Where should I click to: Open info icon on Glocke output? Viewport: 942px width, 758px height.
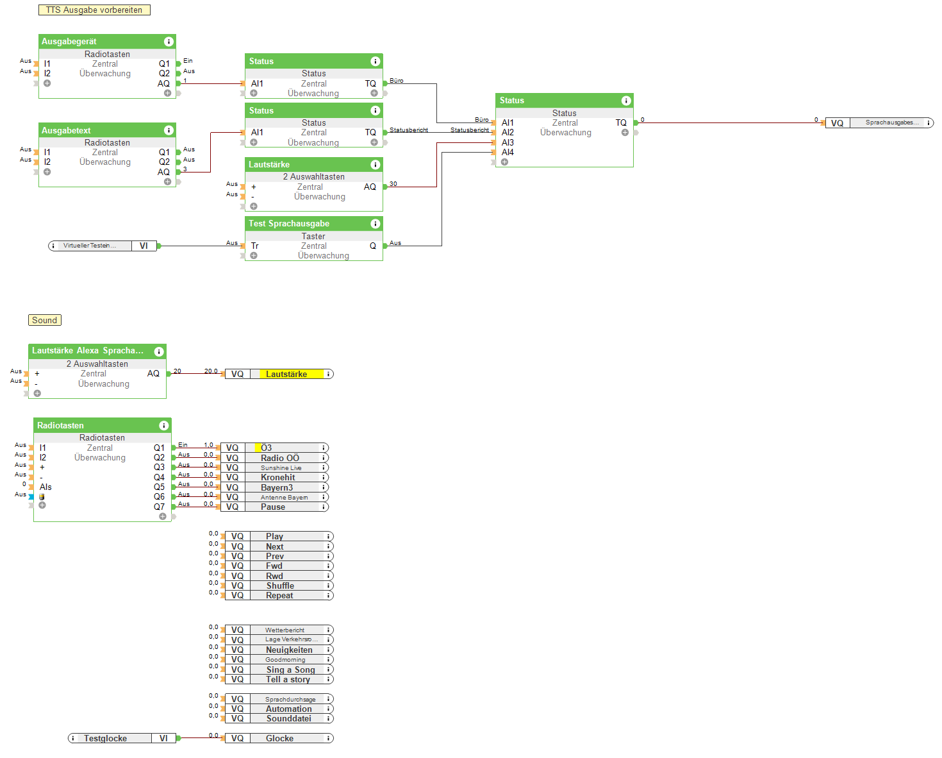coord(328,738)
